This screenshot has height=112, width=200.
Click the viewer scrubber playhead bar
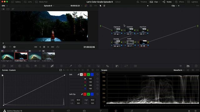pos(3,43)
